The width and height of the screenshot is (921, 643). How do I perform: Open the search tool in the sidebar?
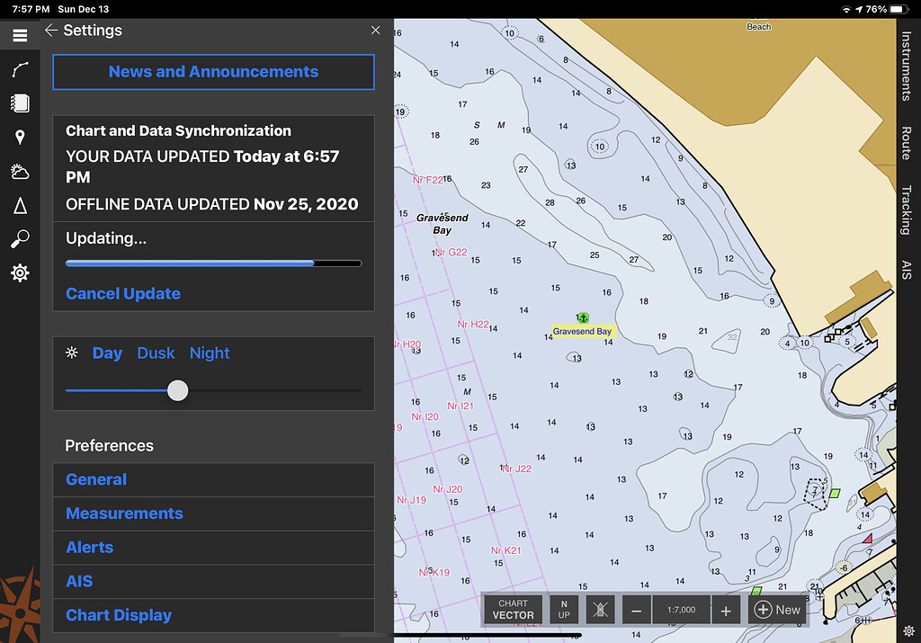click(19, 238)
